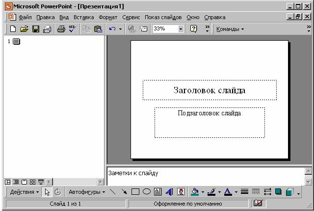
Task: Open the Вставка menu
Action: point(84,17)
